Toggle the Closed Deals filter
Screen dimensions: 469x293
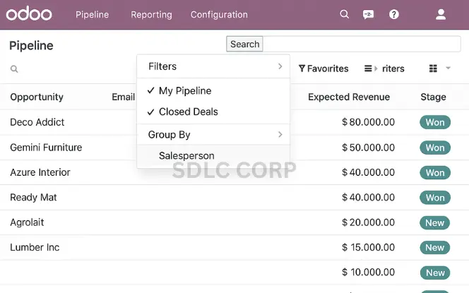213,112
